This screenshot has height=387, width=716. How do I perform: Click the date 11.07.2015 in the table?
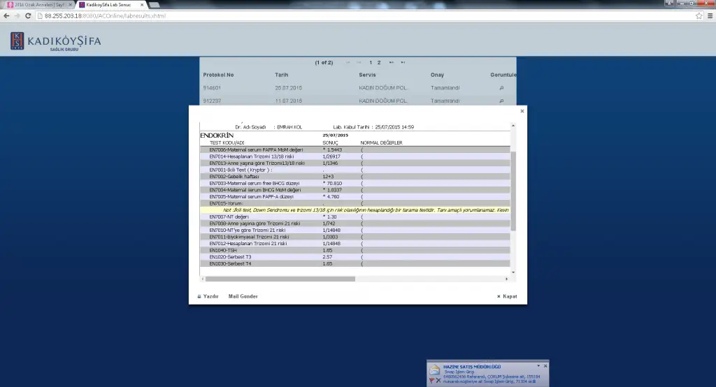288,101
